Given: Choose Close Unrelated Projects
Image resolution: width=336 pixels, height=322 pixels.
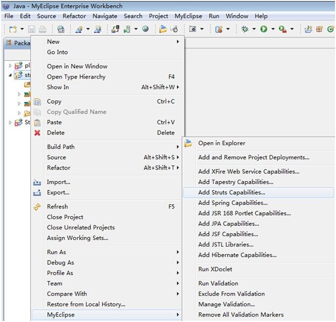Looking at the screenshot, I should coord(107,228).
